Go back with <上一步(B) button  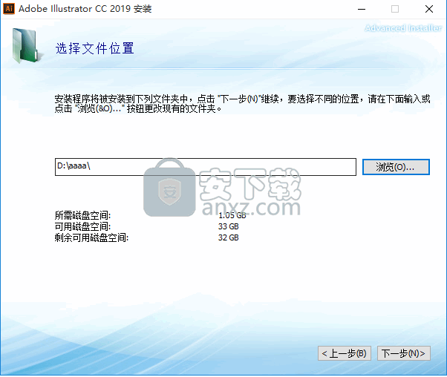[x=345, y=354]
